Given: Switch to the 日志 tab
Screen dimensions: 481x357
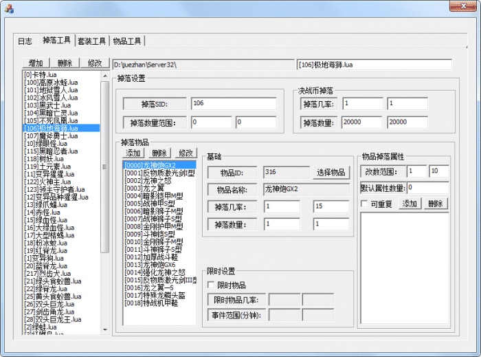Looking at the screenshot, I should tap(25, 41).
